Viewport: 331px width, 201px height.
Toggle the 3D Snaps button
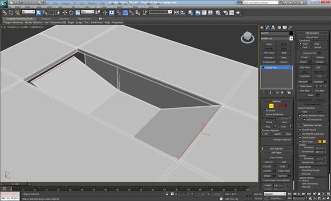119,13
